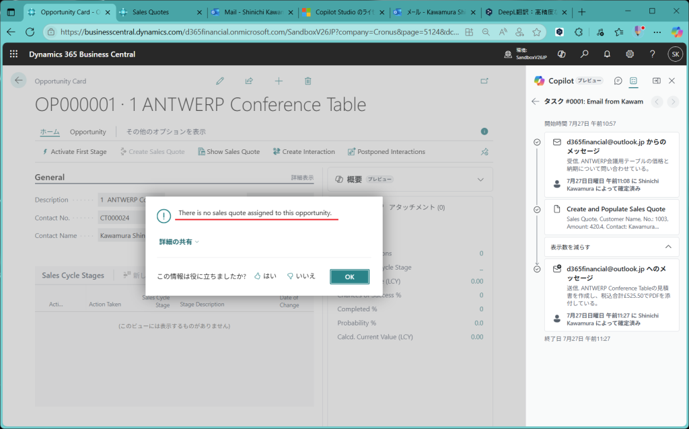The width and height of the screenshot is (689, 429).
Task: Select the ホーム tab on Opportunity Card
Action: pos(50,132)
